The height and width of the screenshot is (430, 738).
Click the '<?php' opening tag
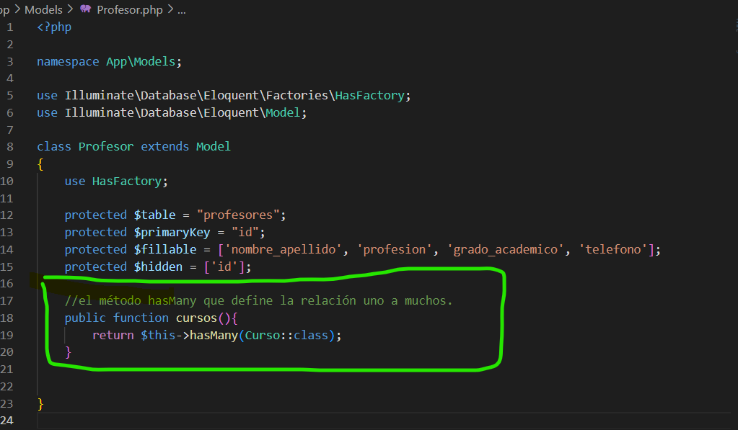54,27
